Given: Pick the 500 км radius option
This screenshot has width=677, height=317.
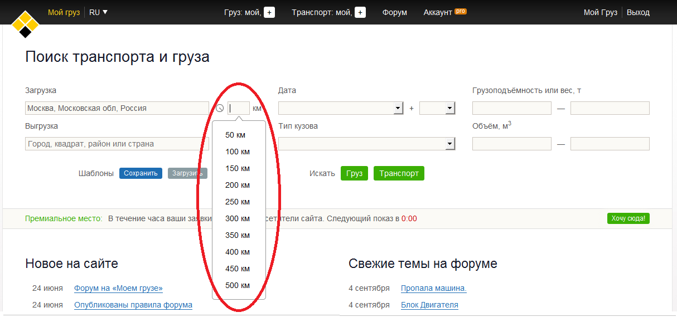Looking at the screenshot, I should [x=238, y=285].
